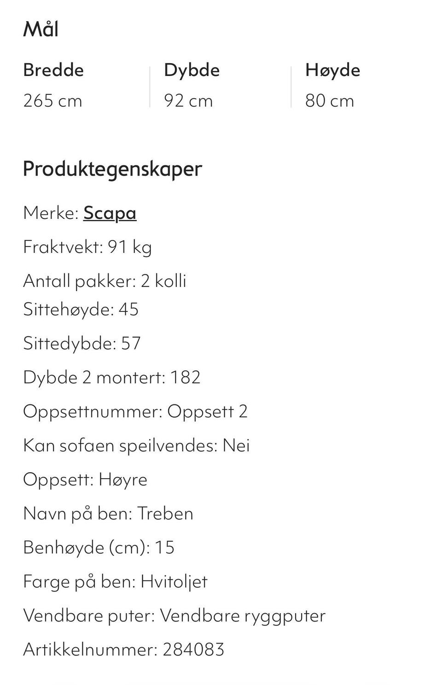This screenshot has width=442, height=685.
Task: Click the Farge på ben Hvitoljet line
Action: tap(115, 582)
